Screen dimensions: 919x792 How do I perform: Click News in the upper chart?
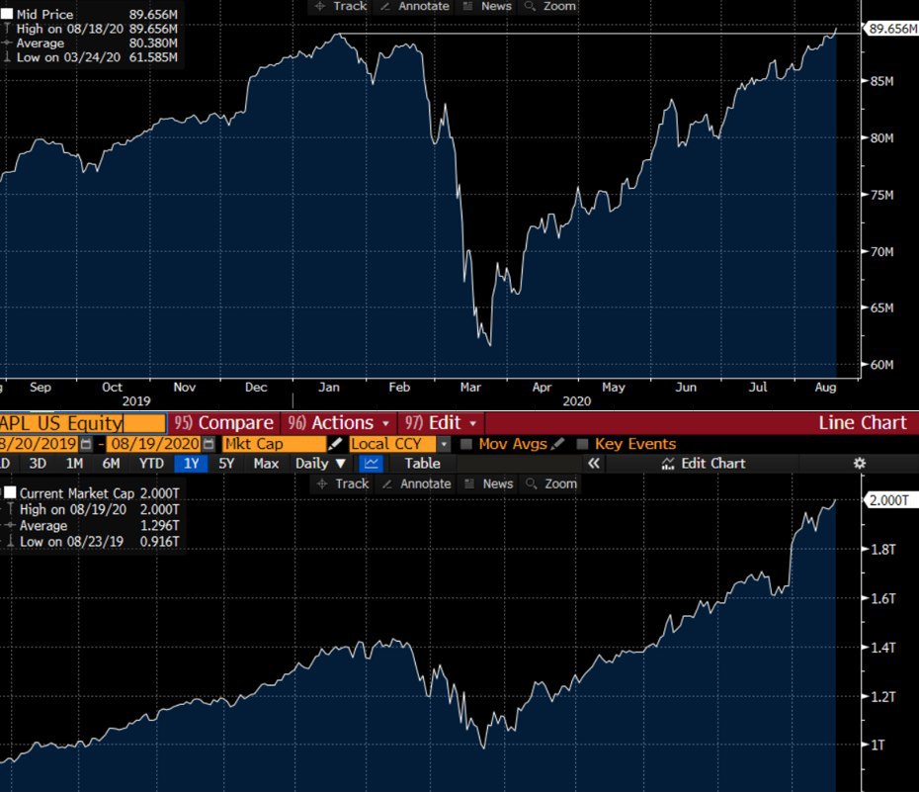click(487, 7)
